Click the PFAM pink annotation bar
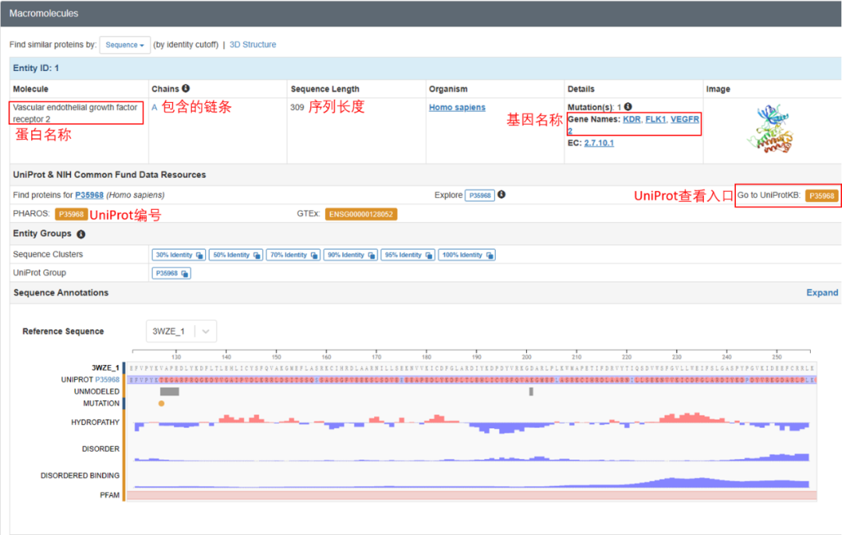 472,495
